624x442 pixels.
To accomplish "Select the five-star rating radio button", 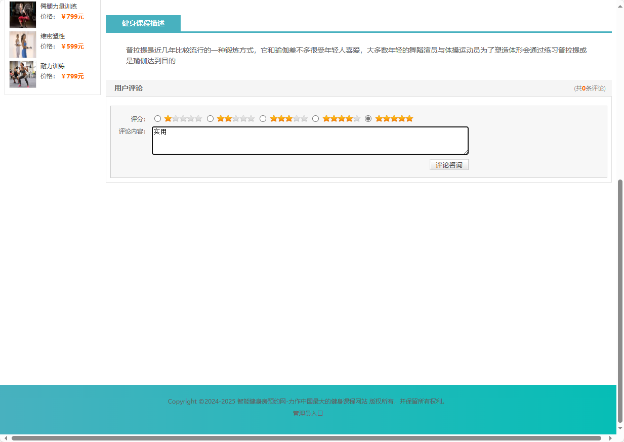I will tap(368, 118).
